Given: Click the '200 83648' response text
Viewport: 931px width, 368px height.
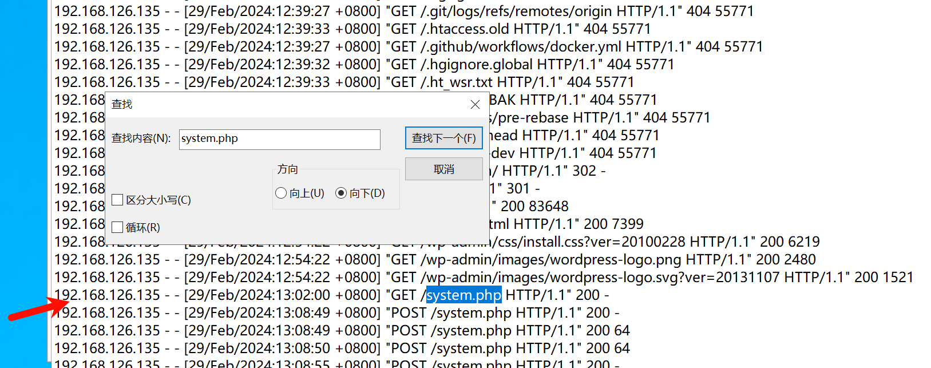Looking at the screenshot, I should (x=534, y=207).
